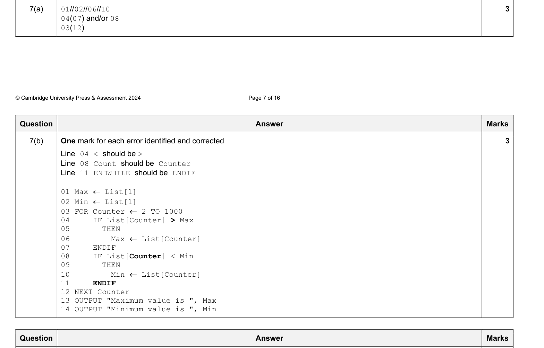Click the marks value '3' for 7(b)
The width and height of the screenshot is (544, 348).
(x=507, y=141)
